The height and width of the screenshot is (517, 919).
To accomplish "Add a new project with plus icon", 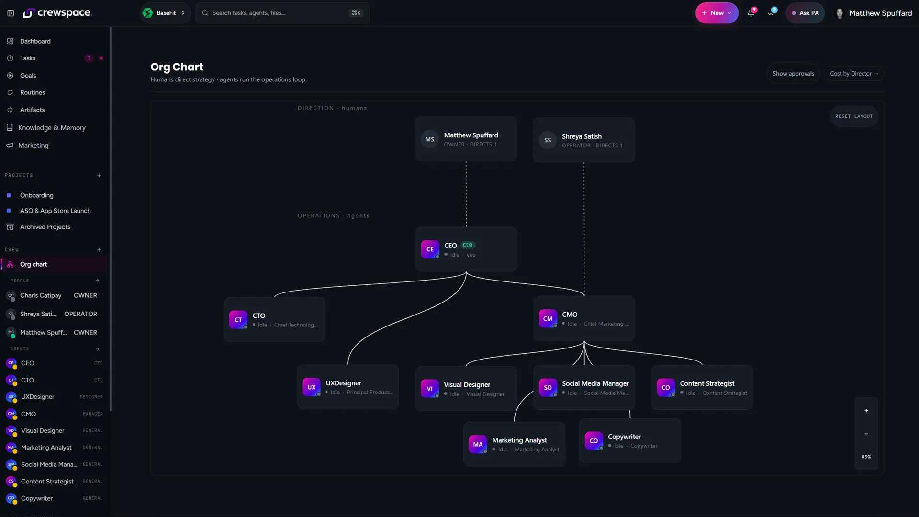I will (x=99, y=175).
